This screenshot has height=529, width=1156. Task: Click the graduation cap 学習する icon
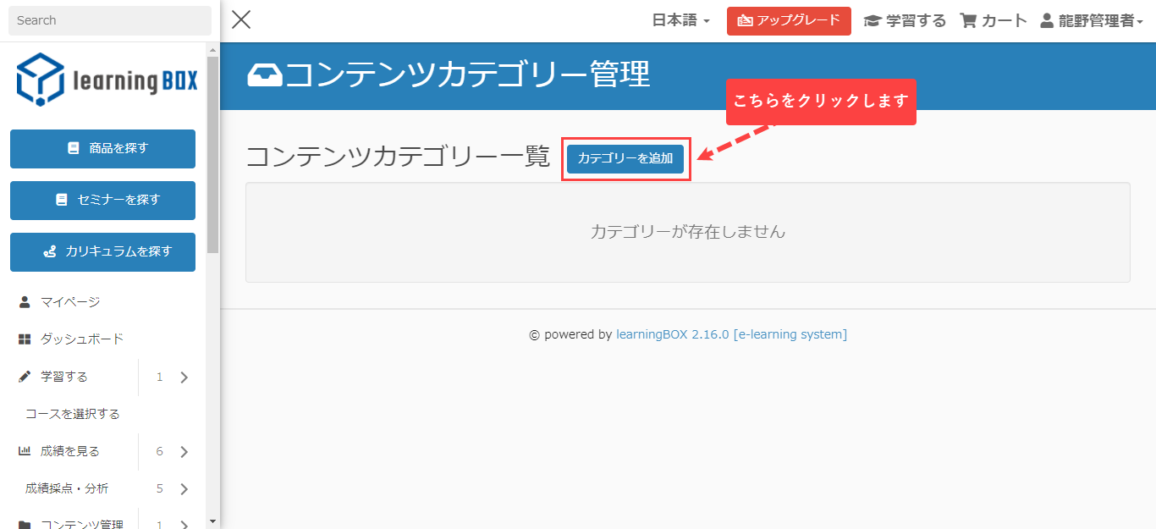(872, 21)
